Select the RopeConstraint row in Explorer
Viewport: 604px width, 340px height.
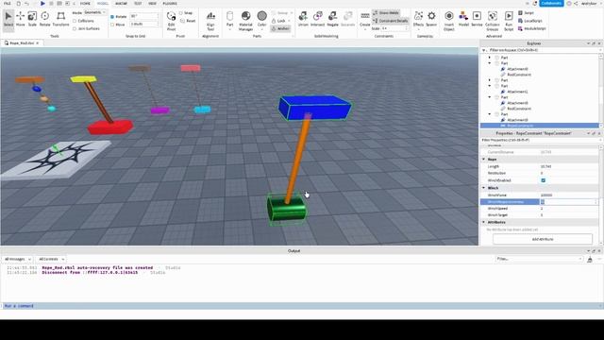point(539,126)
